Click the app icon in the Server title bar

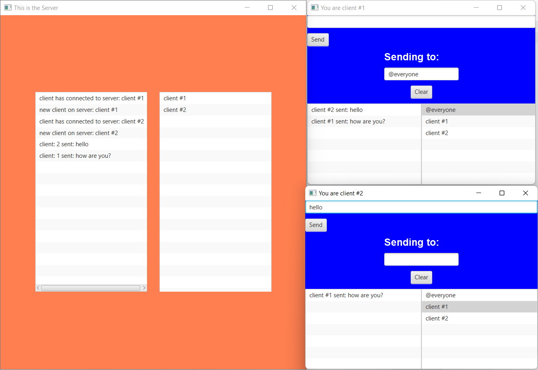8,8
